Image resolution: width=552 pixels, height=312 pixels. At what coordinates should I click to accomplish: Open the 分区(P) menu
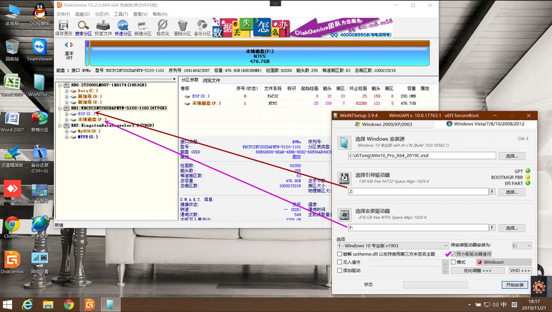coord(102,14)
